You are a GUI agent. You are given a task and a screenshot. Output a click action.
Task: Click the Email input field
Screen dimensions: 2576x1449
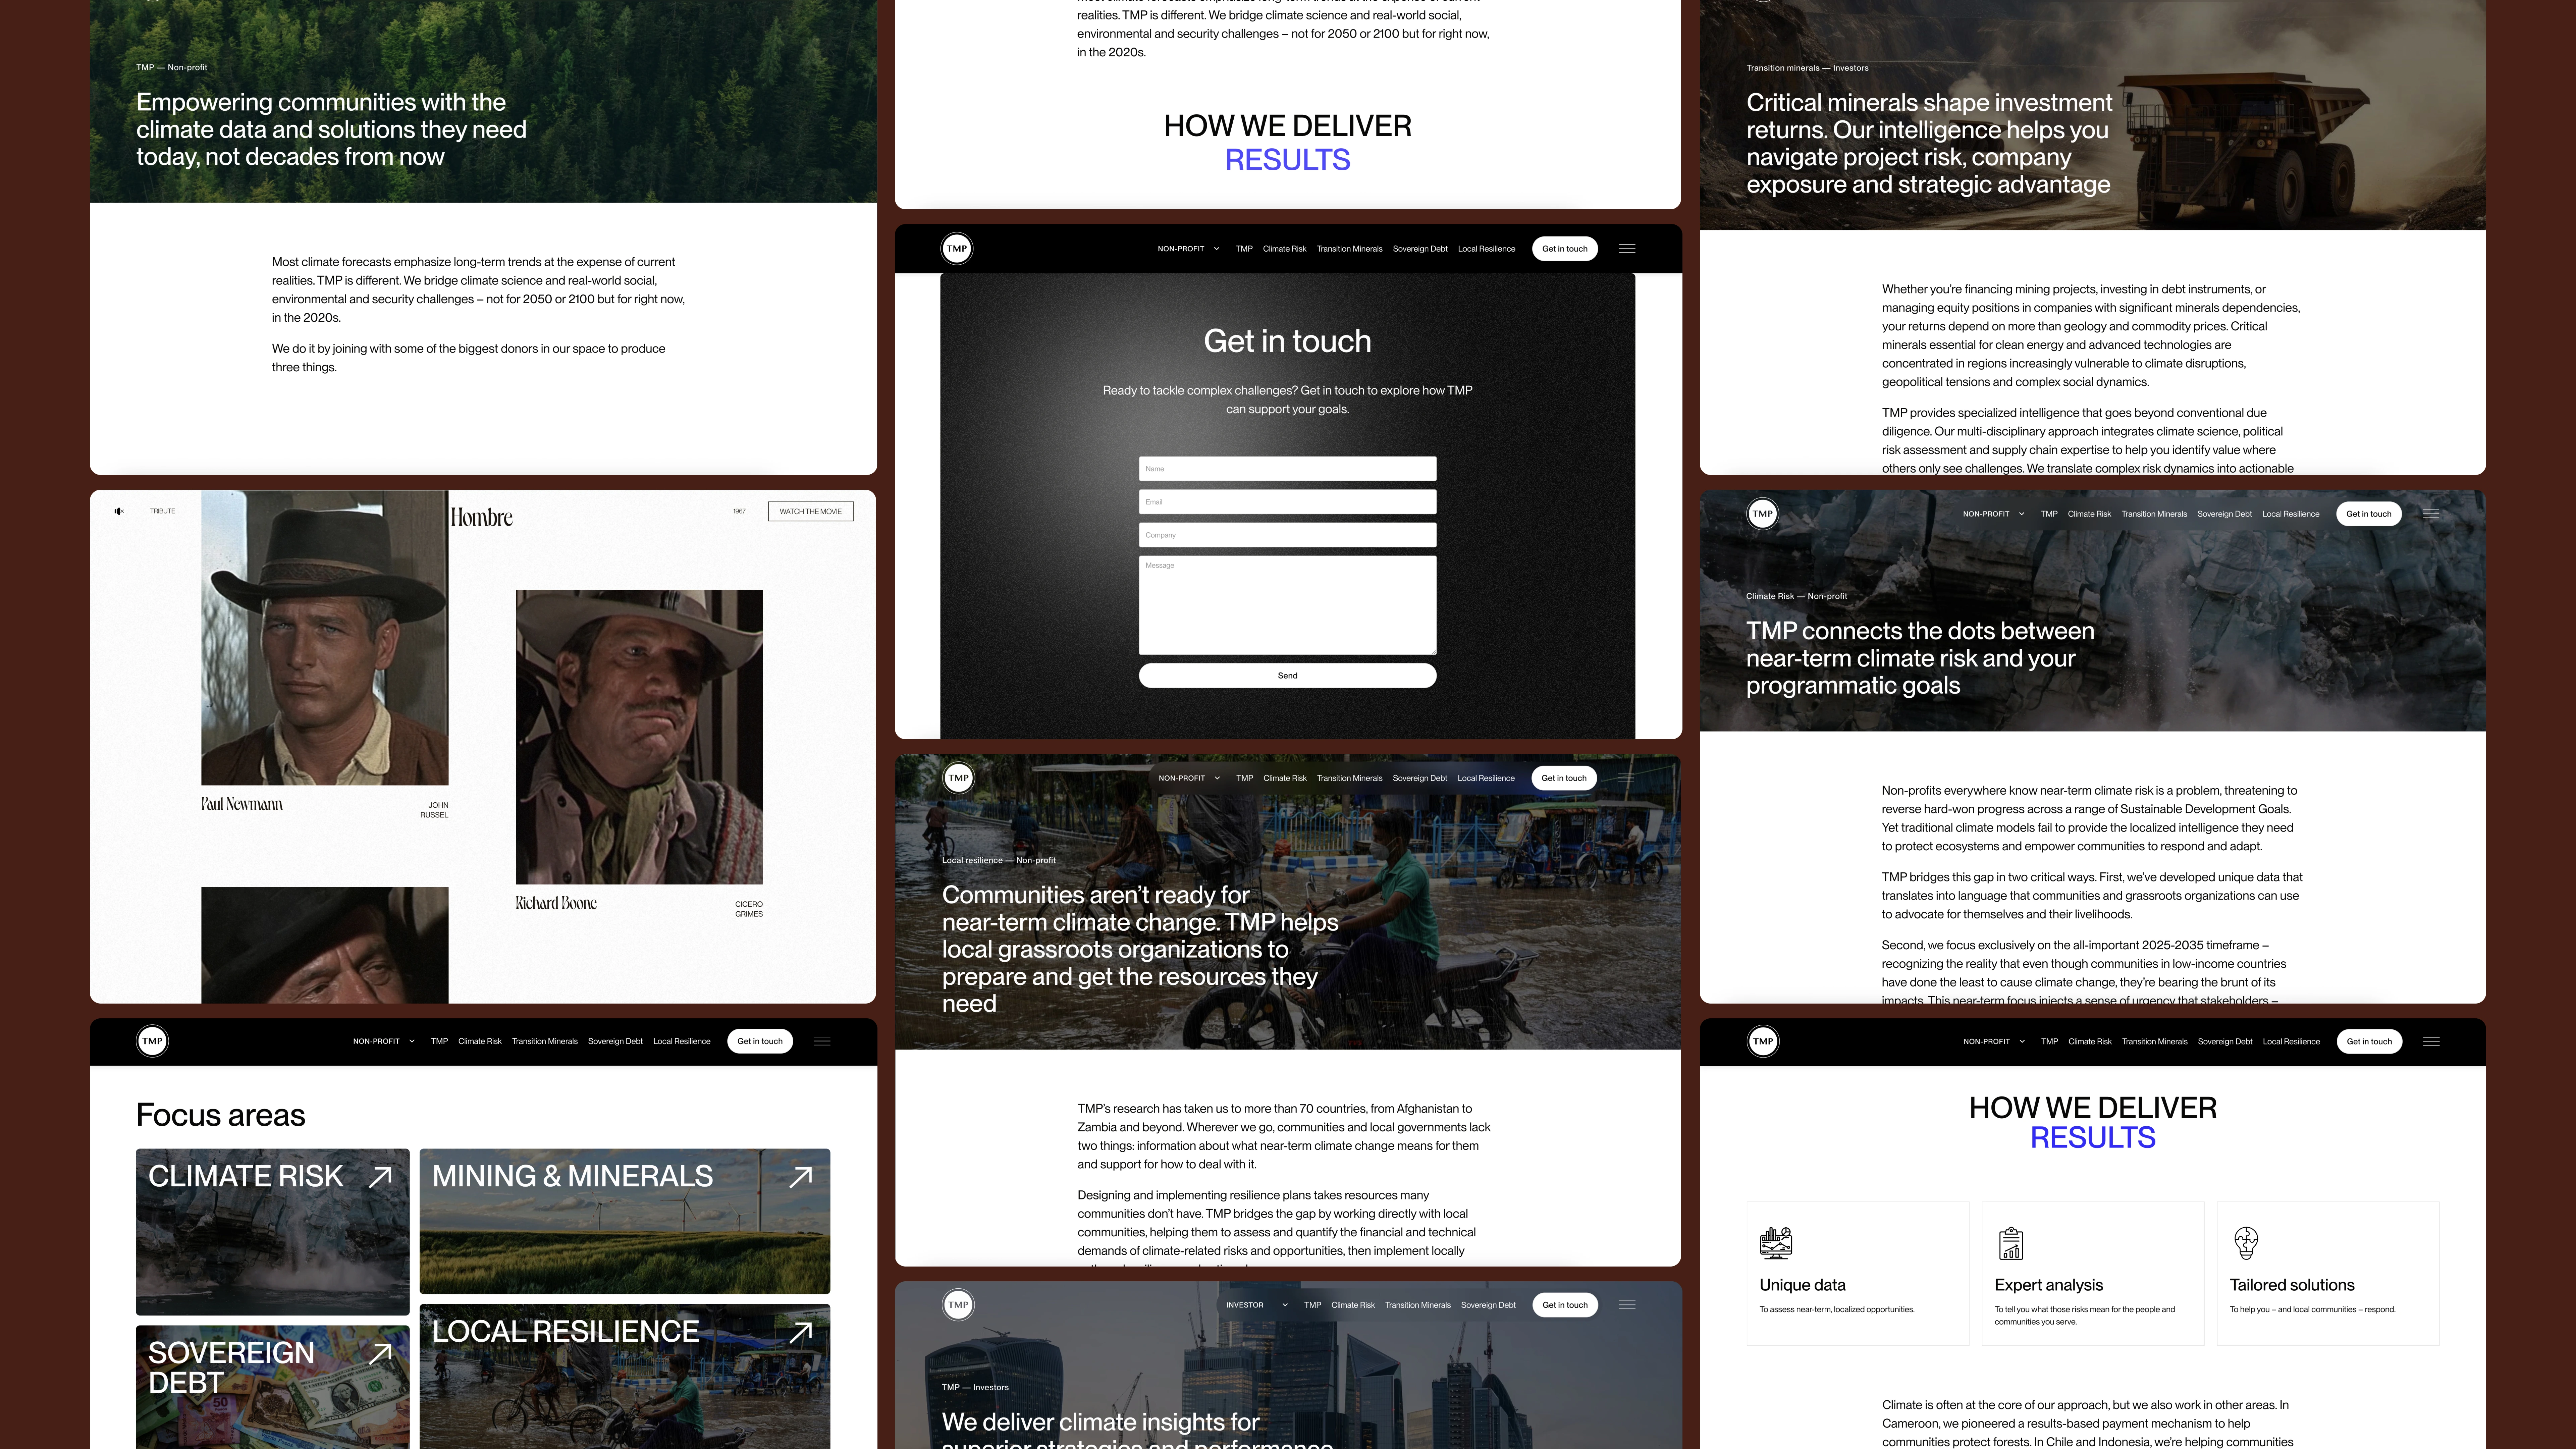coord(1287,502)
